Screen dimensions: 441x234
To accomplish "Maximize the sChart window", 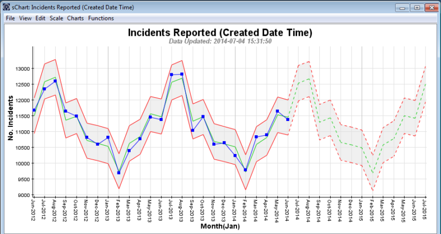I will (x=417, y=7).
